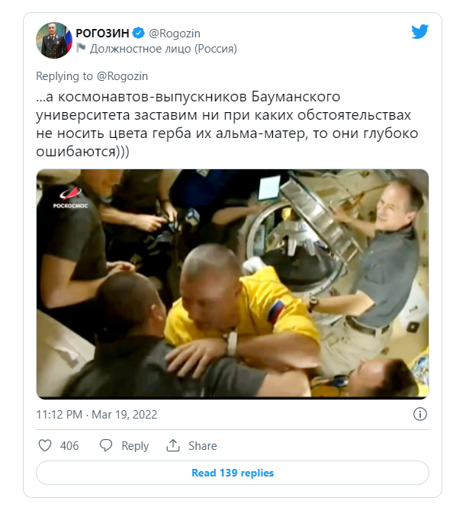Open the embedded ISS cosmonauts video
This screenshot has width=469, height=507.
coord(233,284)
